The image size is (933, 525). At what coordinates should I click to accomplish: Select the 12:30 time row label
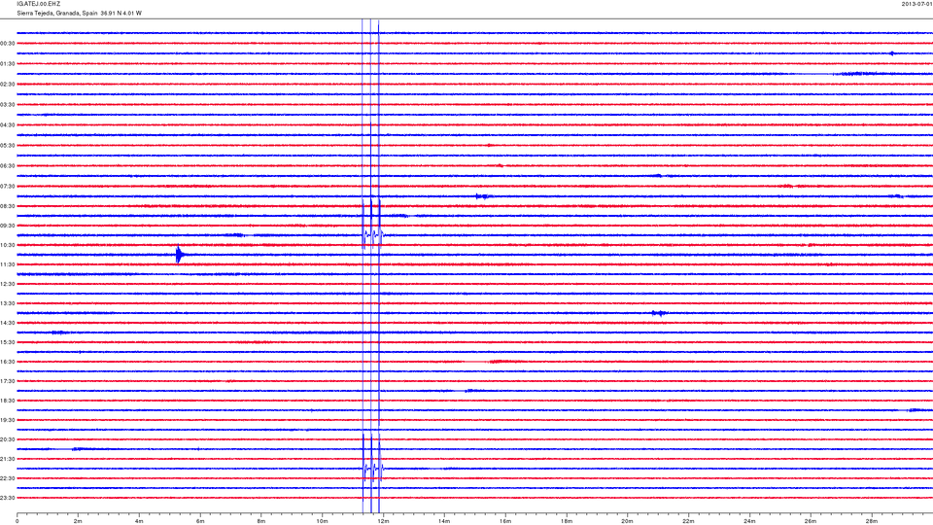point(8,284)
